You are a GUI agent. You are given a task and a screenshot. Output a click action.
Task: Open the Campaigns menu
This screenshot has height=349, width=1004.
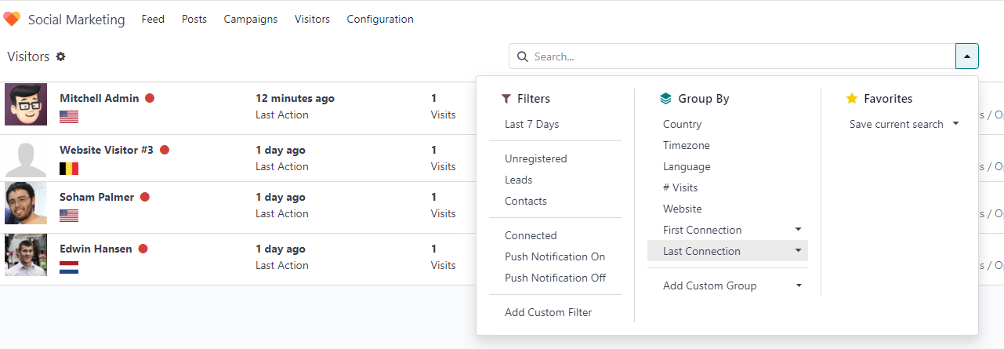251,19
